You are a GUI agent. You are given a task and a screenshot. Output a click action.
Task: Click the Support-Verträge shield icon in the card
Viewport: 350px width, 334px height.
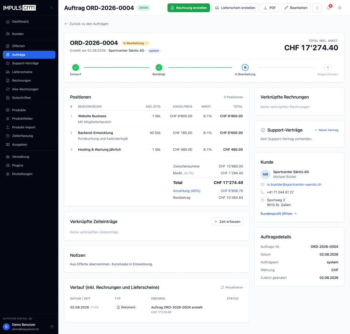click(x=263, y=130)
